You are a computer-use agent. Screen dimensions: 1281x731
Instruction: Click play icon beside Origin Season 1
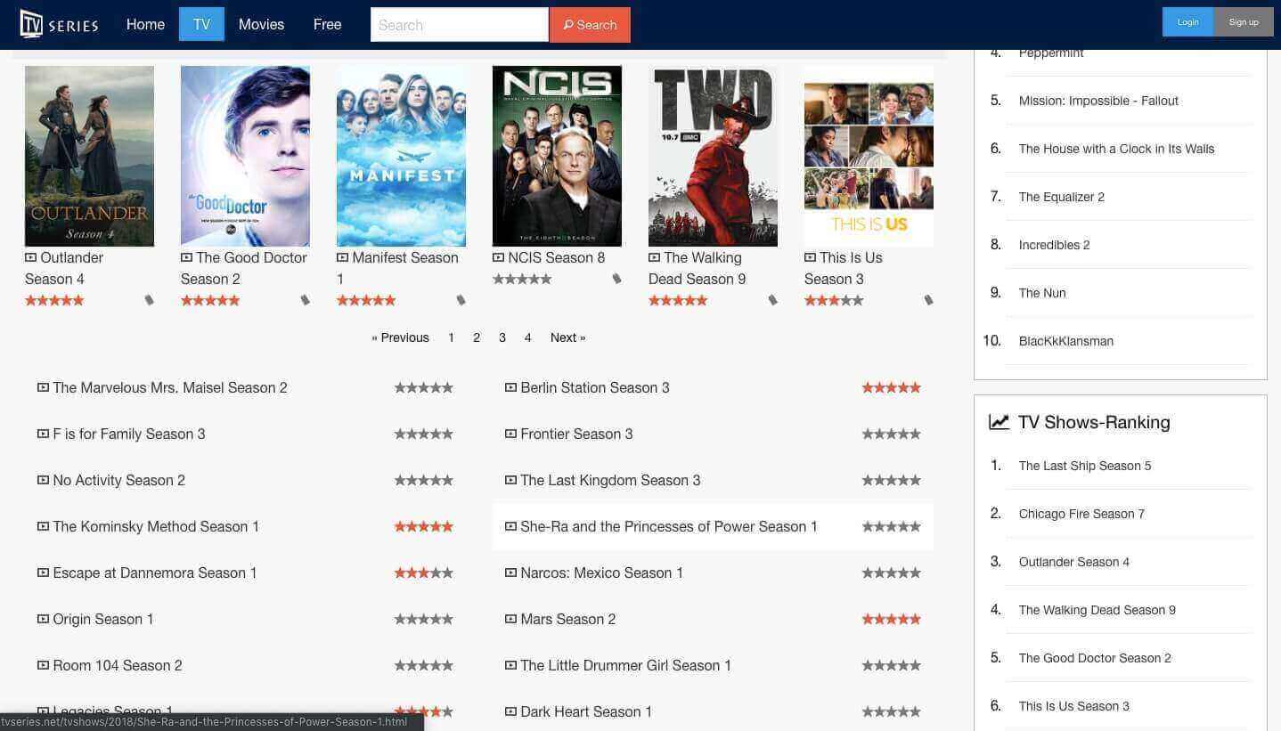[43, 619]
